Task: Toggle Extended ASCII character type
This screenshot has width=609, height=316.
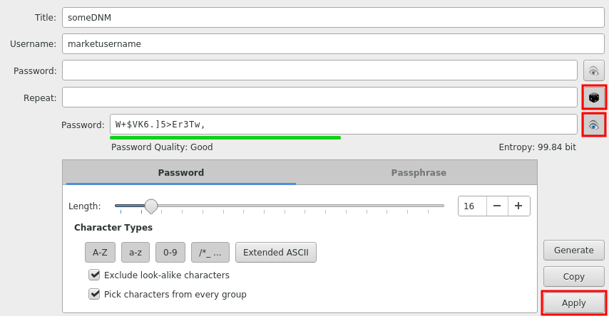Action: pyautogui.click(x=276, y=252)
